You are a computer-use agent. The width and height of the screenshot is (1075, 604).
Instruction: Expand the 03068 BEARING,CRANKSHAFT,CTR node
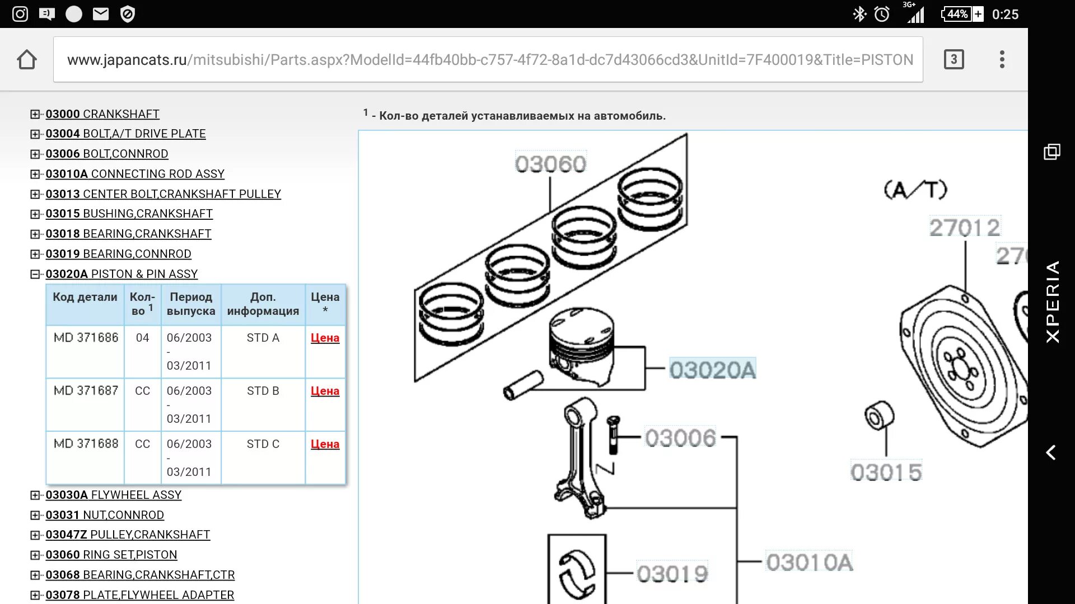pos(35,575)
